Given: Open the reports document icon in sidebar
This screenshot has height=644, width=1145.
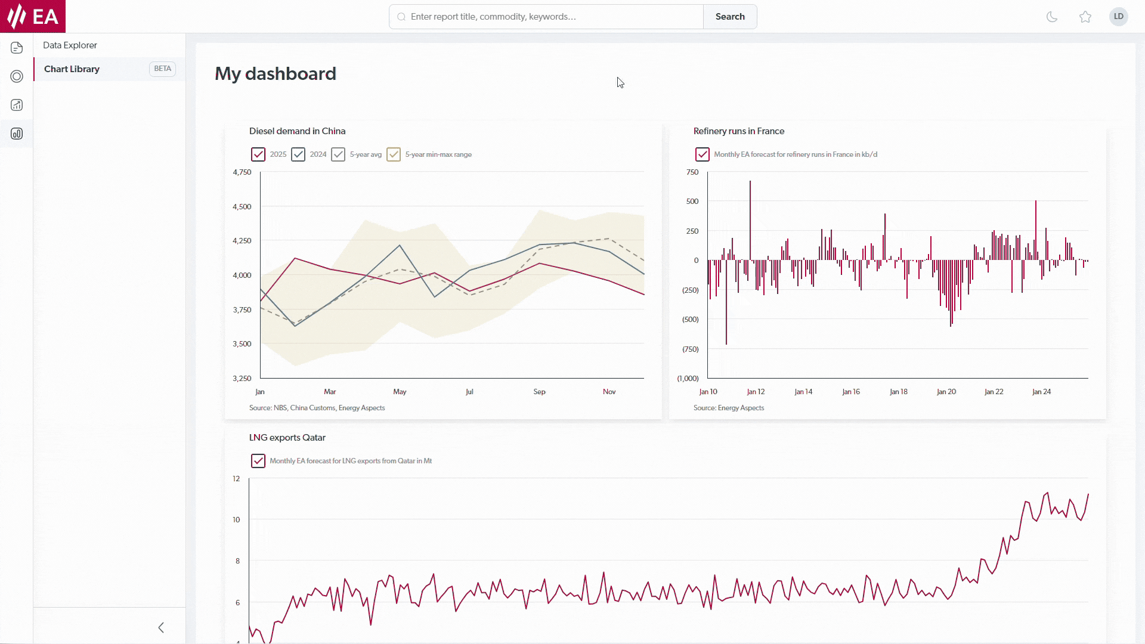Looking at the screenshot, I should point(17,48).
